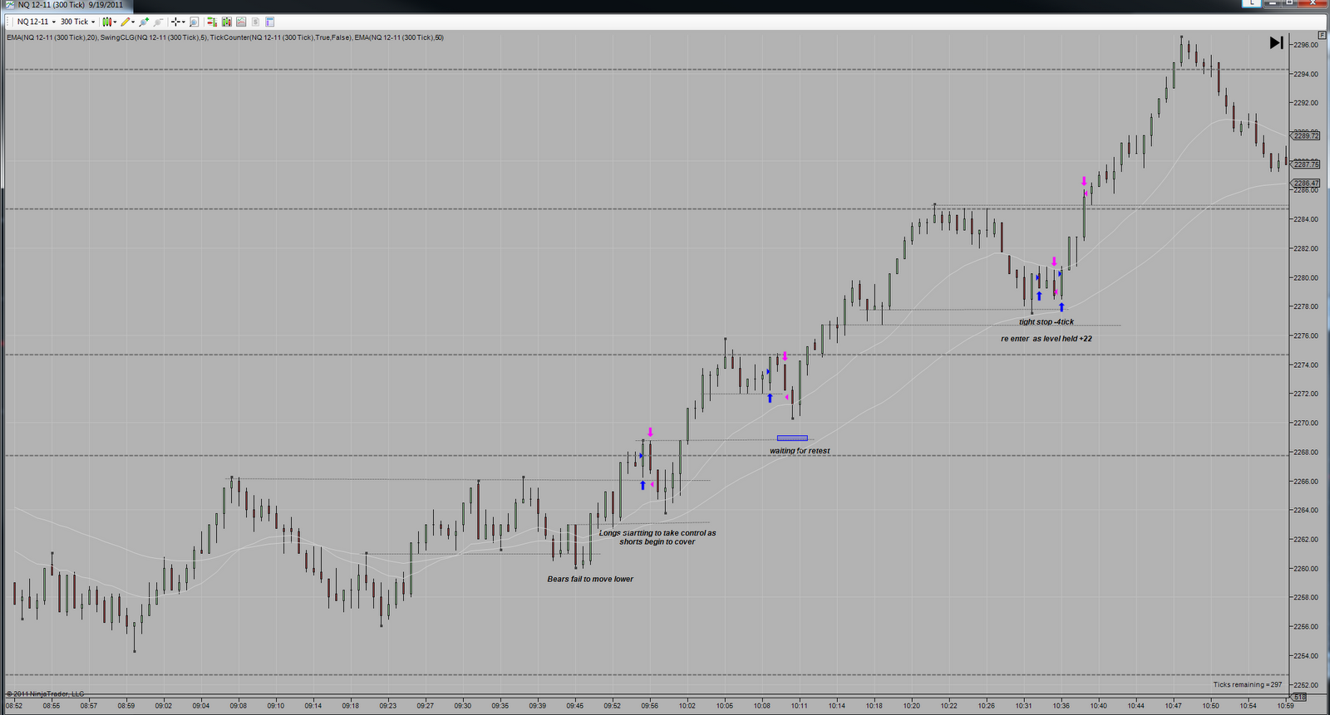Click the indicator label text starting with EMA
The image size is (1330, 715).
tap(224, 37)
